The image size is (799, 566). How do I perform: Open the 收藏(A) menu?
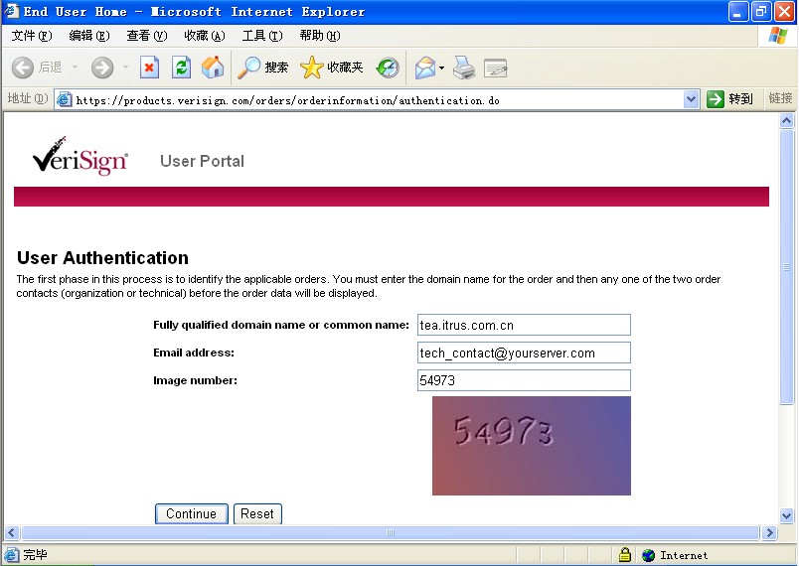tap(205, 36)
